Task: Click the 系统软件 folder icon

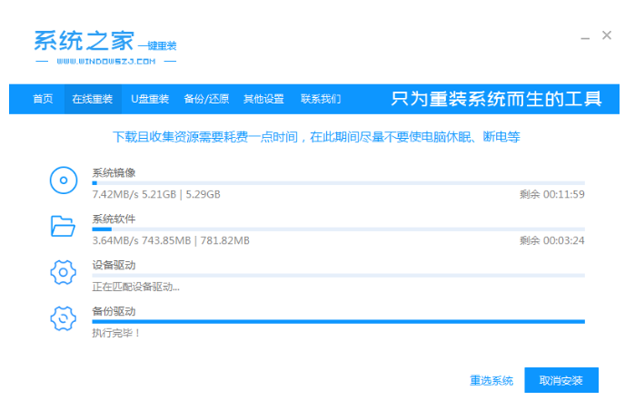Action: coord(63,226)
